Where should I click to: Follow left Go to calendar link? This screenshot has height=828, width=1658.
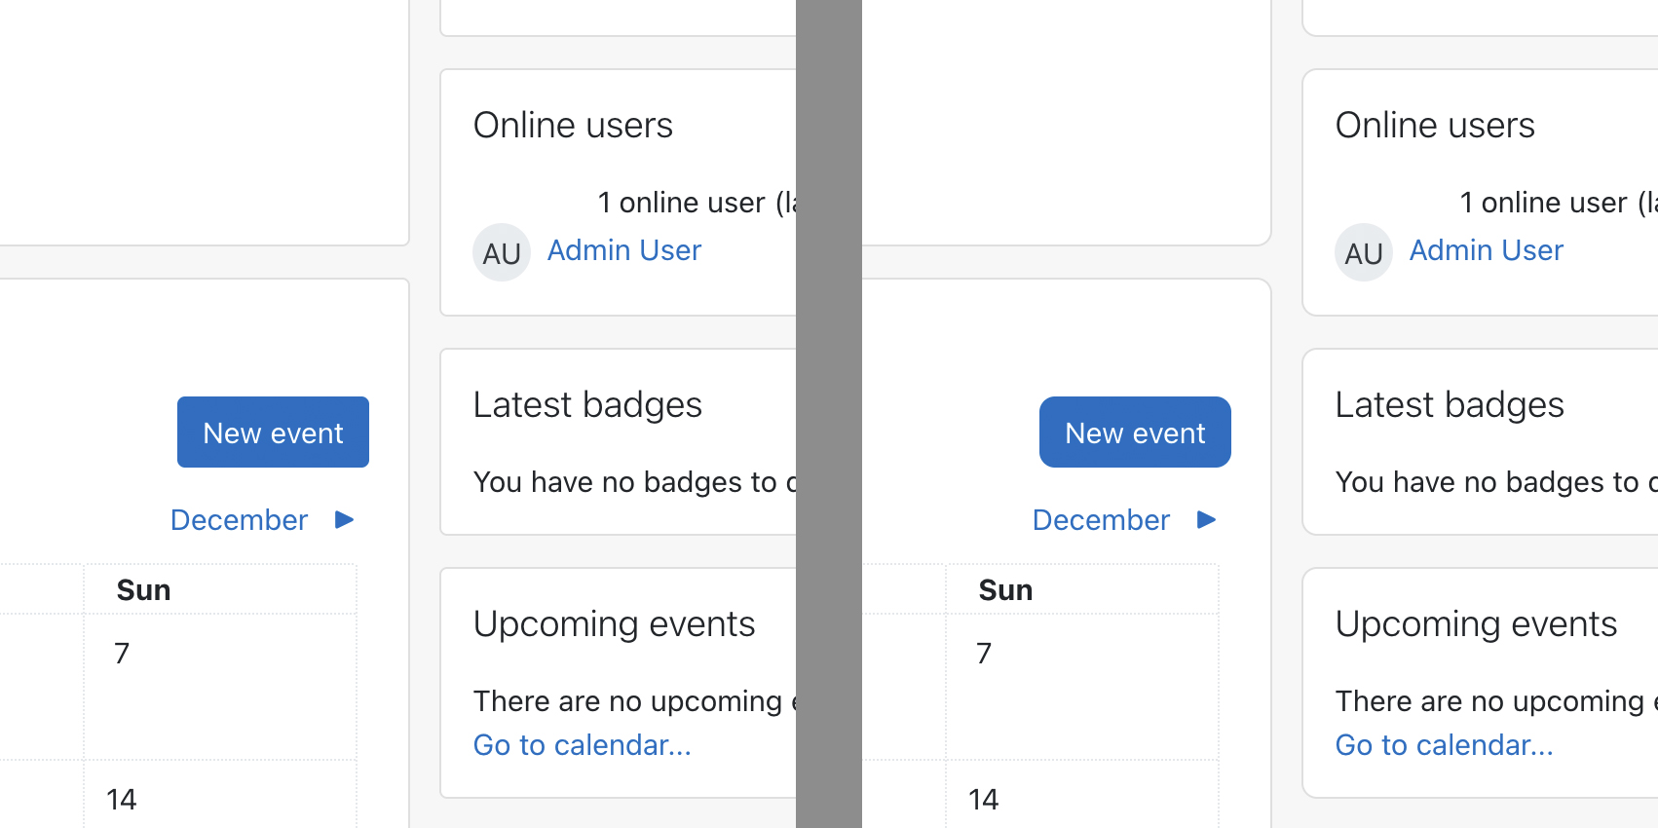click(x=583, y=745)
